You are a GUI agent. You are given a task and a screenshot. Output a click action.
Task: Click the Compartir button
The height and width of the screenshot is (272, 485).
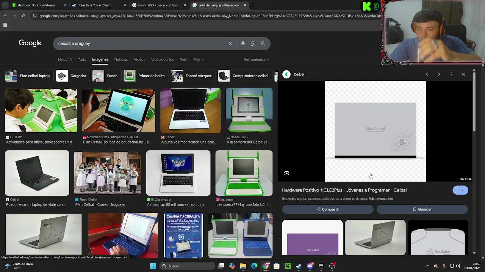pos(328,209)
